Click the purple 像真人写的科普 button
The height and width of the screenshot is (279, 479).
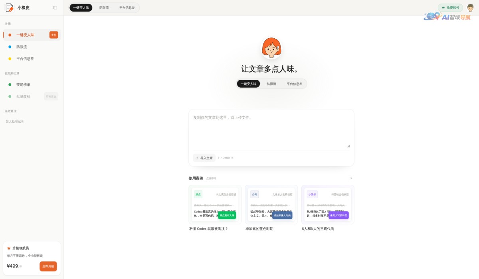click(x=338, y=215)
